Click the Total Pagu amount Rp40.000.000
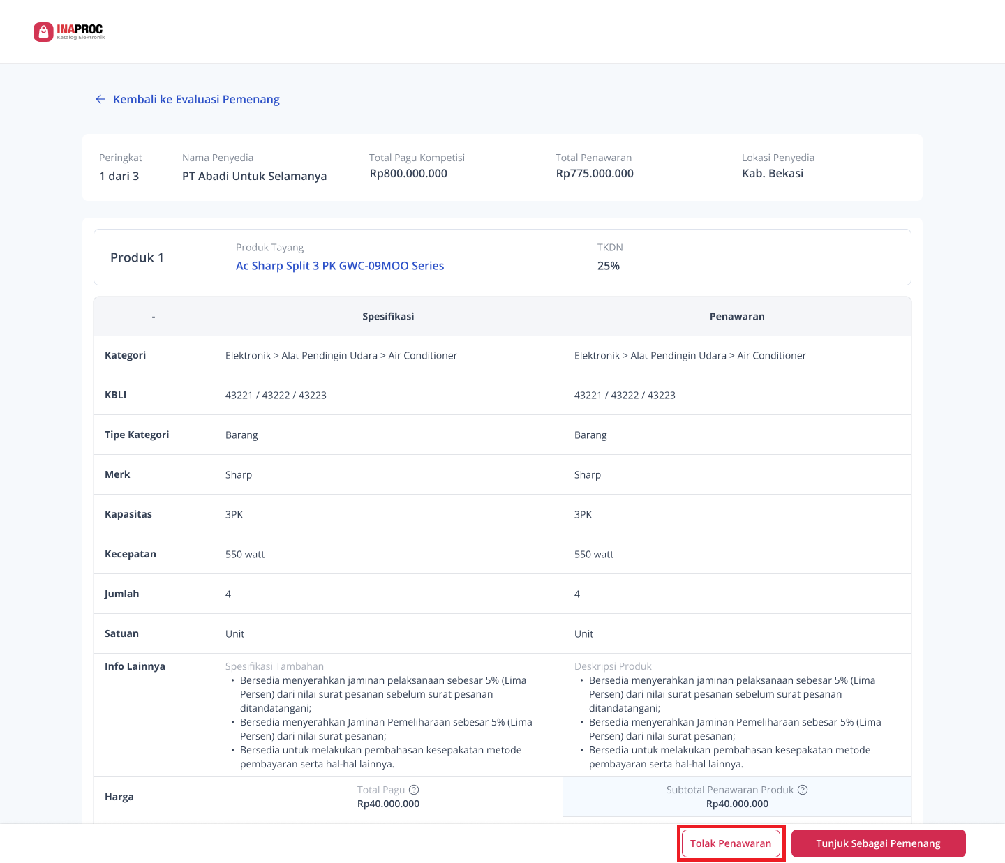 [x=388, y=804]
